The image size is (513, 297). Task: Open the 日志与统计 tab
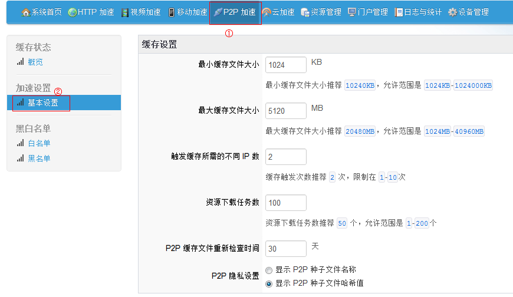coord(418,12)
